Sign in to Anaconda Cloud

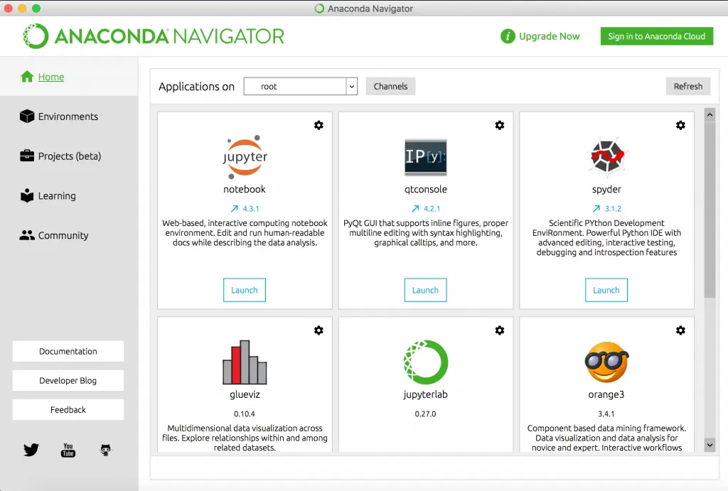click(656, 36)
